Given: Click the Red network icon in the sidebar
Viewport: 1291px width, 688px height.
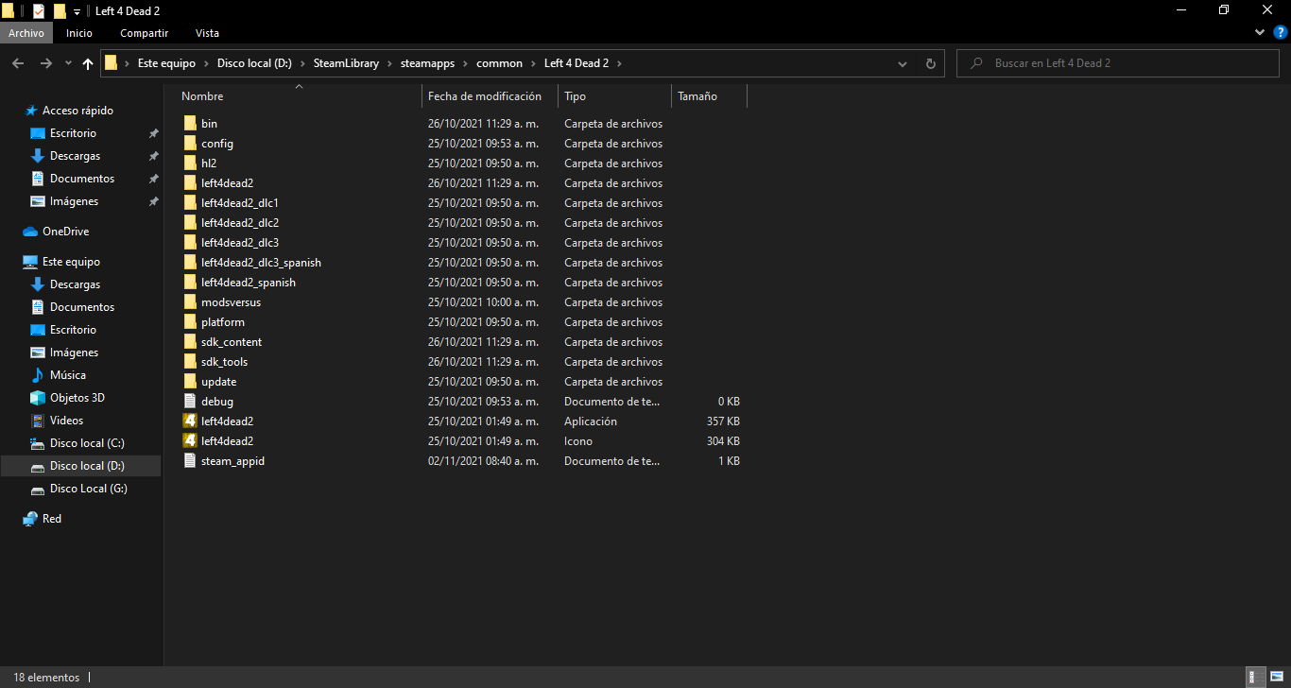Looking at the screenshot, I should (30, 519).
